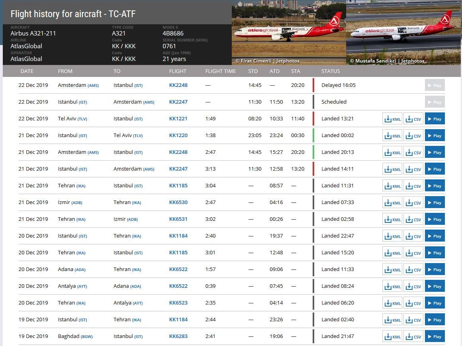The height and width of the screenshot is (346, 462).
Task: Click the STATUS column header
Action: click(331, 71)
